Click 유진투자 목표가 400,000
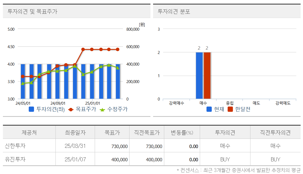Screen dimensions: 303x174 (x=119, y=160)
